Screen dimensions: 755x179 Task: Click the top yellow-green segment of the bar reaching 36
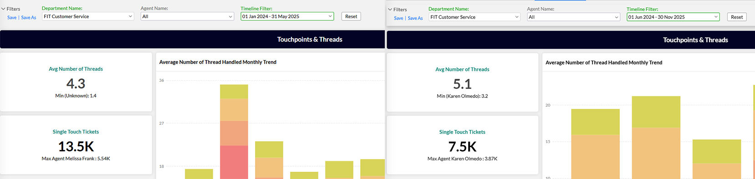(x=234, y=92)
